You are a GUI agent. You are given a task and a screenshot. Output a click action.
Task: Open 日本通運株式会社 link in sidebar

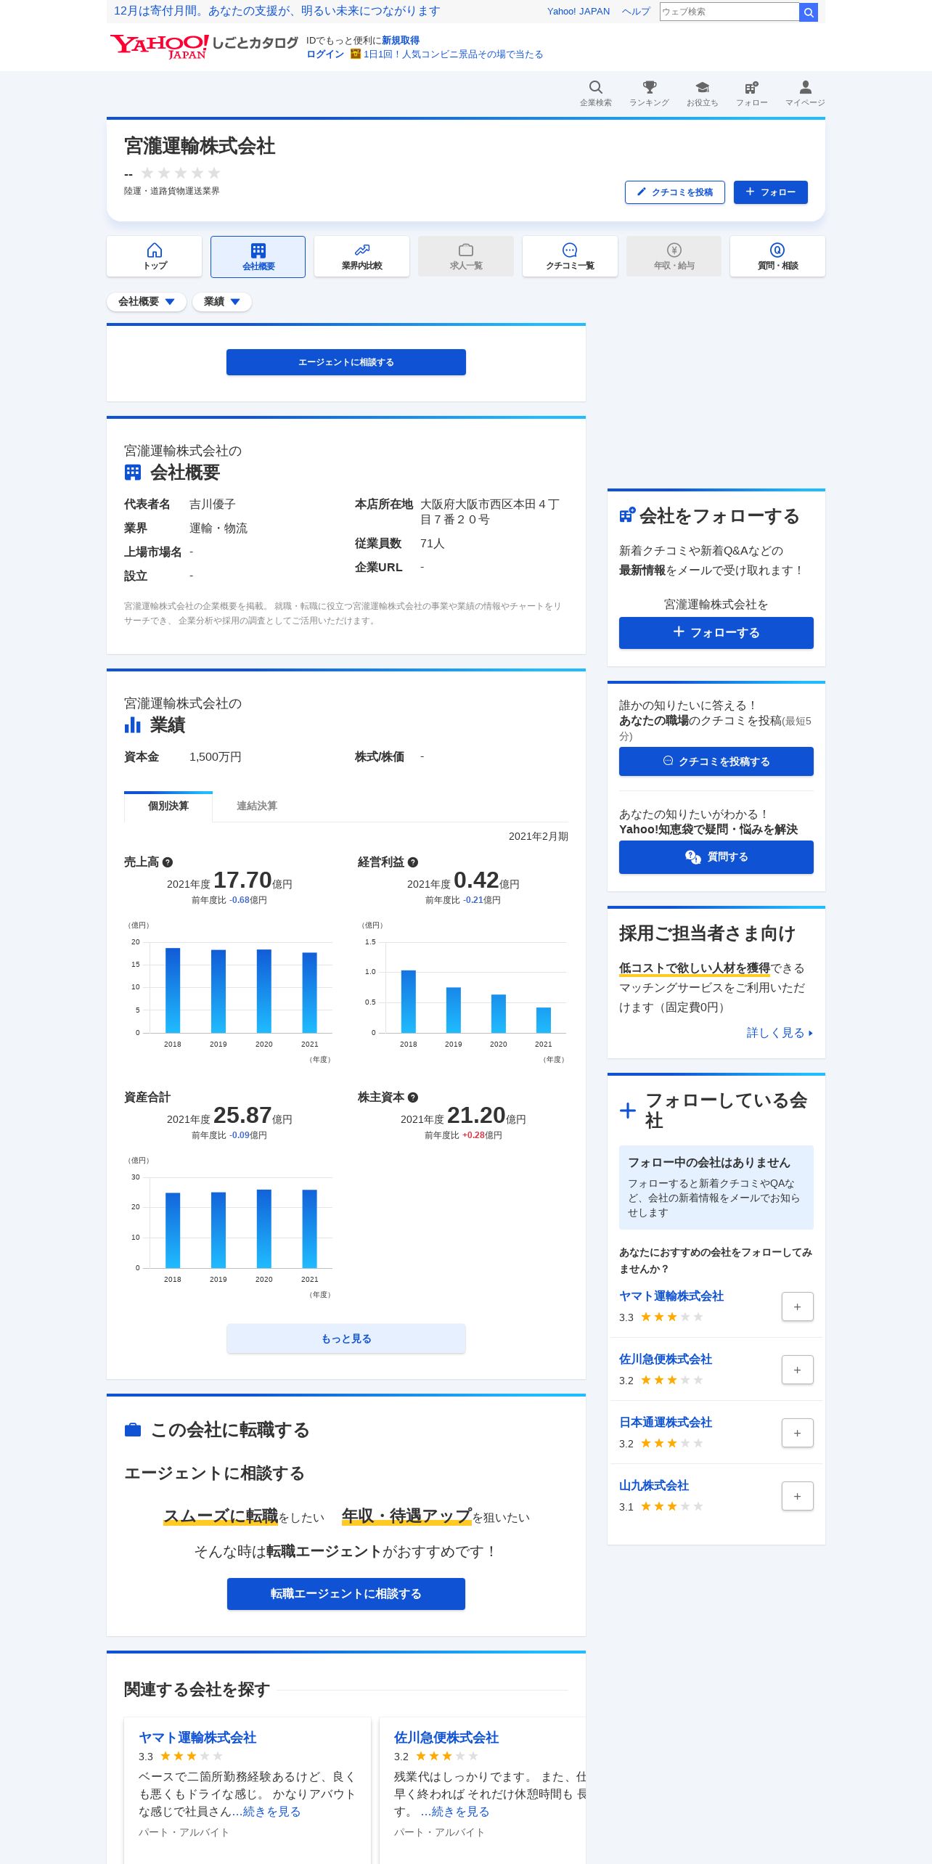tap(666, 1423)
